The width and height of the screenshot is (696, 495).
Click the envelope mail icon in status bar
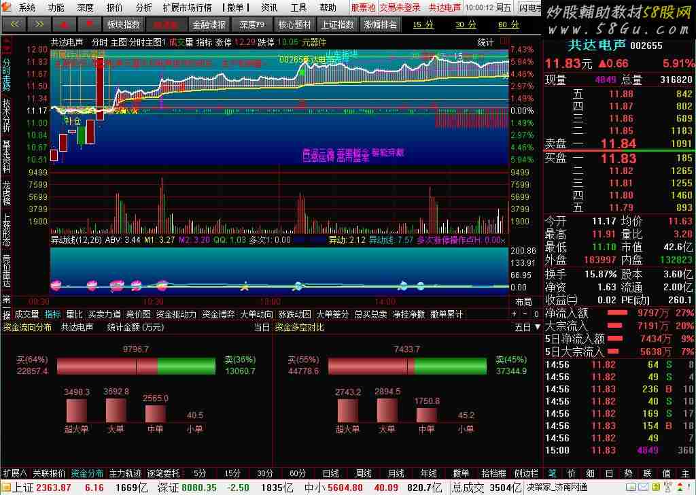point(643,488)
